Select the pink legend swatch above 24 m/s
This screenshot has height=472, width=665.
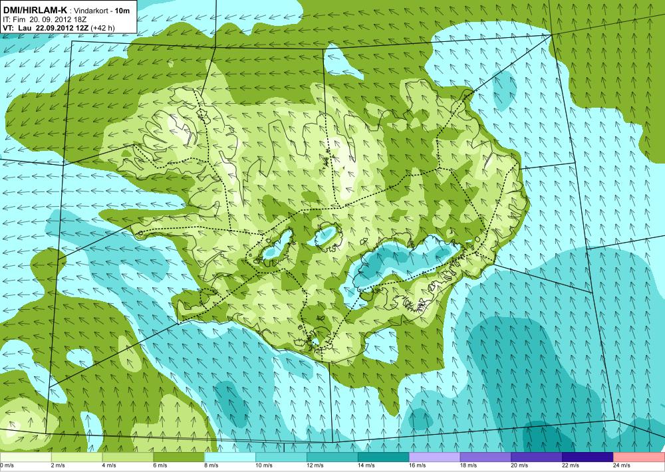639,457
